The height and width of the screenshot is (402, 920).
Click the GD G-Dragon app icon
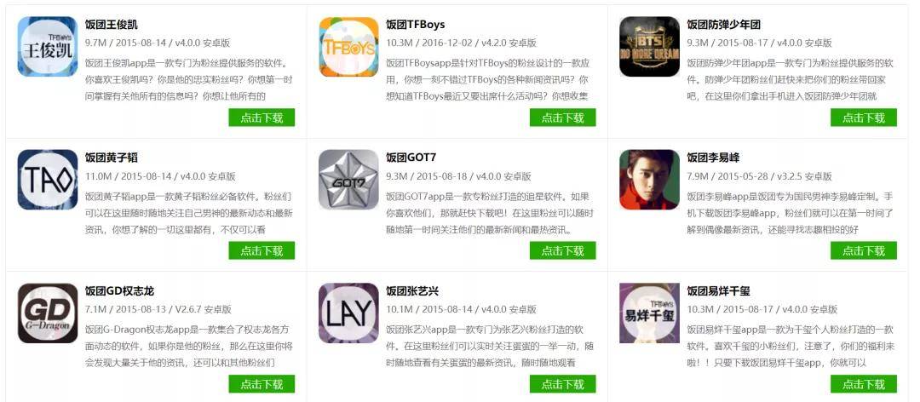[48, 313]
